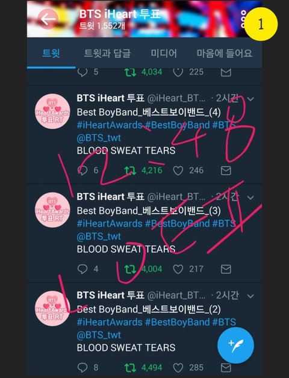289x378 pixels.
Task: Tap the compose tweet floating button
Action: pos(235,345)
